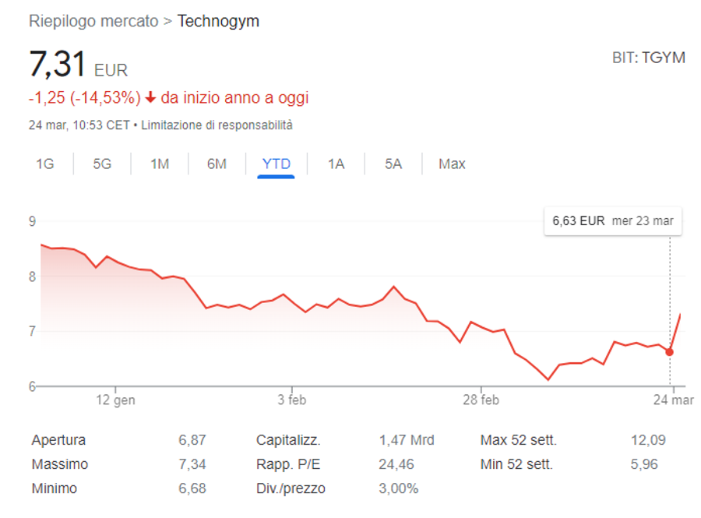Click the Rapp. P/E label
Viewport: 701px width, 518px height.
tap(288, 464)
